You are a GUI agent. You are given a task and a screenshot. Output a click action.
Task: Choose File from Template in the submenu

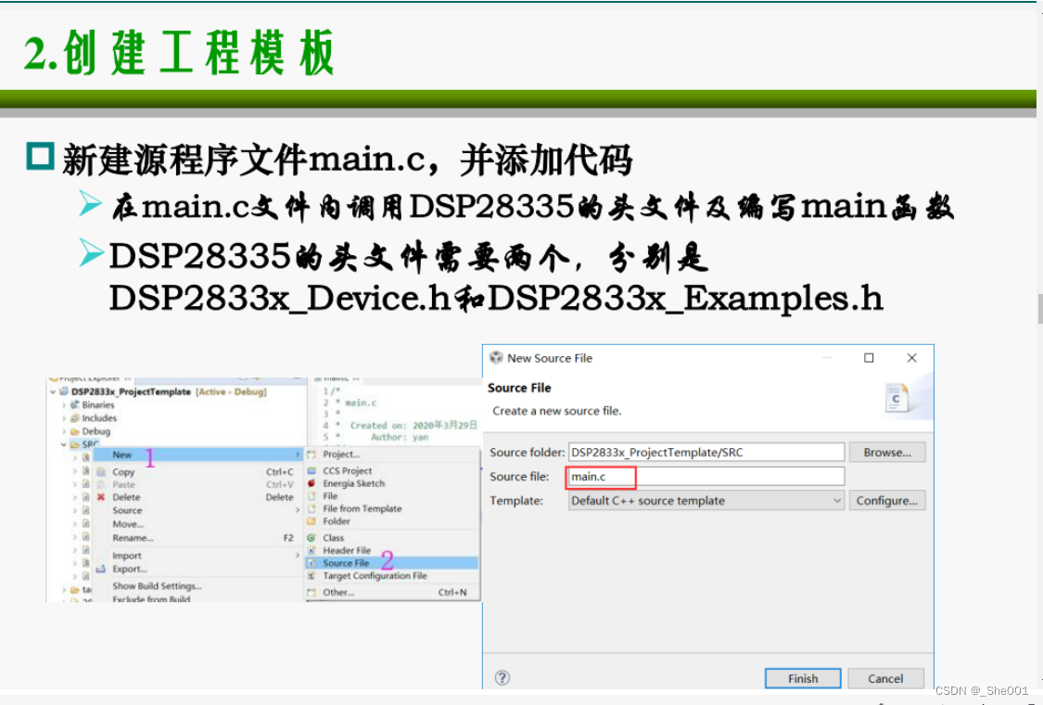[362, 508]
